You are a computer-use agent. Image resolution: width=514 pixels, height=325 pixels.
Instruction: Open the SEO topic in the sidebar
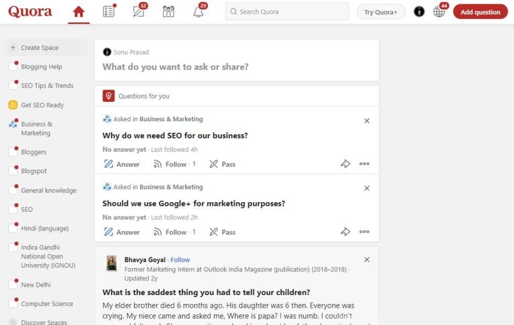[x=27, y=209]
